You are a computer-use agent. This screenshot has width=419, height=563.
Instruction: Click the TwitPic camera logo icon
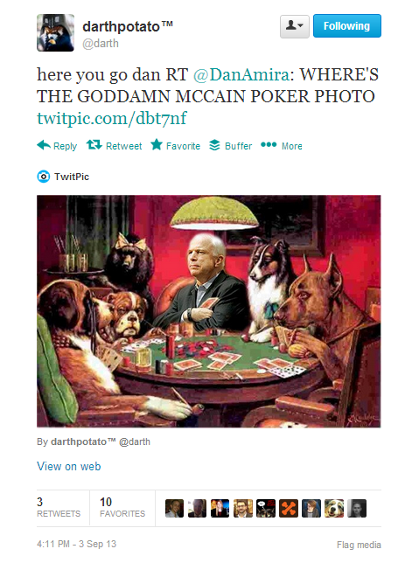(x=44, y=177)
